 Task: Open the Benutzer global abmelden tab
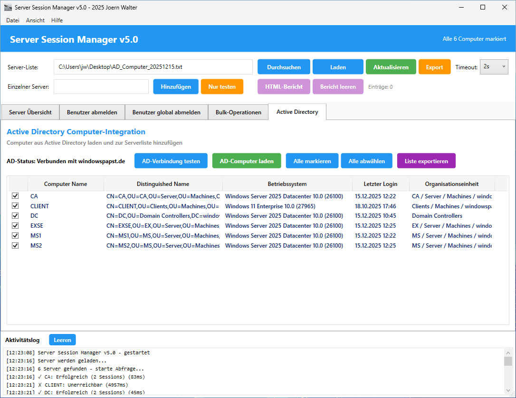[166, 112]
